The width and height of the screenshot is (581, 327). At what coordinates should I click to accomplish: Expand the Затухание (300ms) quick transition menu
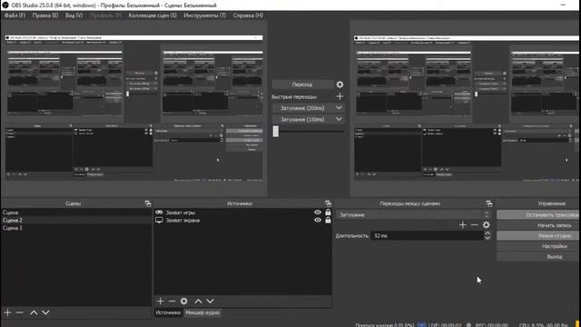point(339,108)
